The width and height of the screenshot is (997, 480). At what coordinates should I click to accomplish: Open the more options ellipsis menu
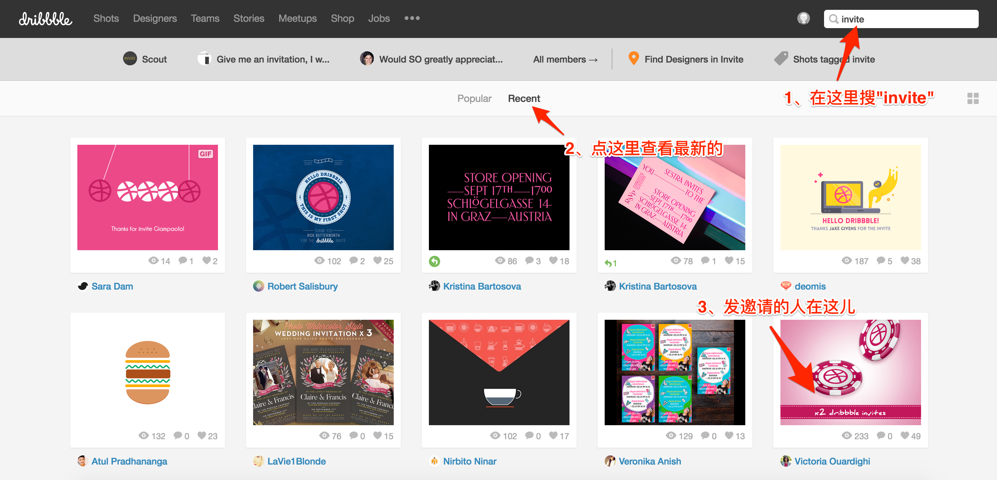coord(412,18)
